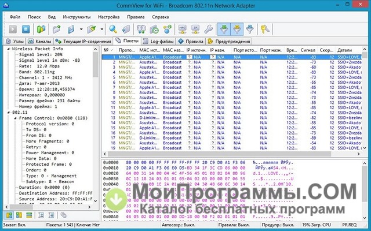Viewport: 371px width, 231px height.
Task: Open the dropdown arrow next to save icon
Action: point(81,29)
